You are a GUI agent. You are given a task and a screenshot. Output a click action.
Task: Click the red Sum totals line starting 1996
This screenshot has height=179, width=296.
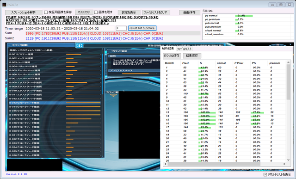tap(94, 34)
